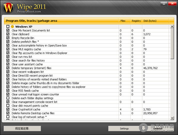The height and width of the screenshot is (135, 178).
Task: Toggle Clear run mru list checkbox
Action: (8, 57)
